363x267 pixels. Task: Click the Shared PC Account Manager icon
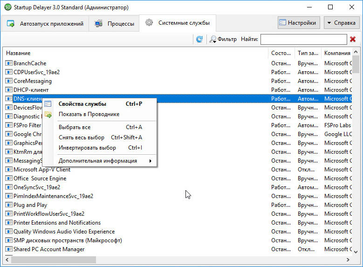coord(8,249)
